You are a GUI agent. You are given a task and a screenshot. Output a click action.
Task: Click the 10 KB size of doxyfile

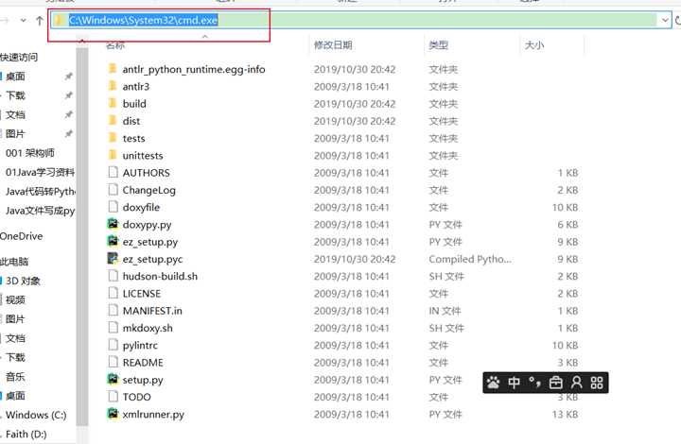tap(565, 207)
